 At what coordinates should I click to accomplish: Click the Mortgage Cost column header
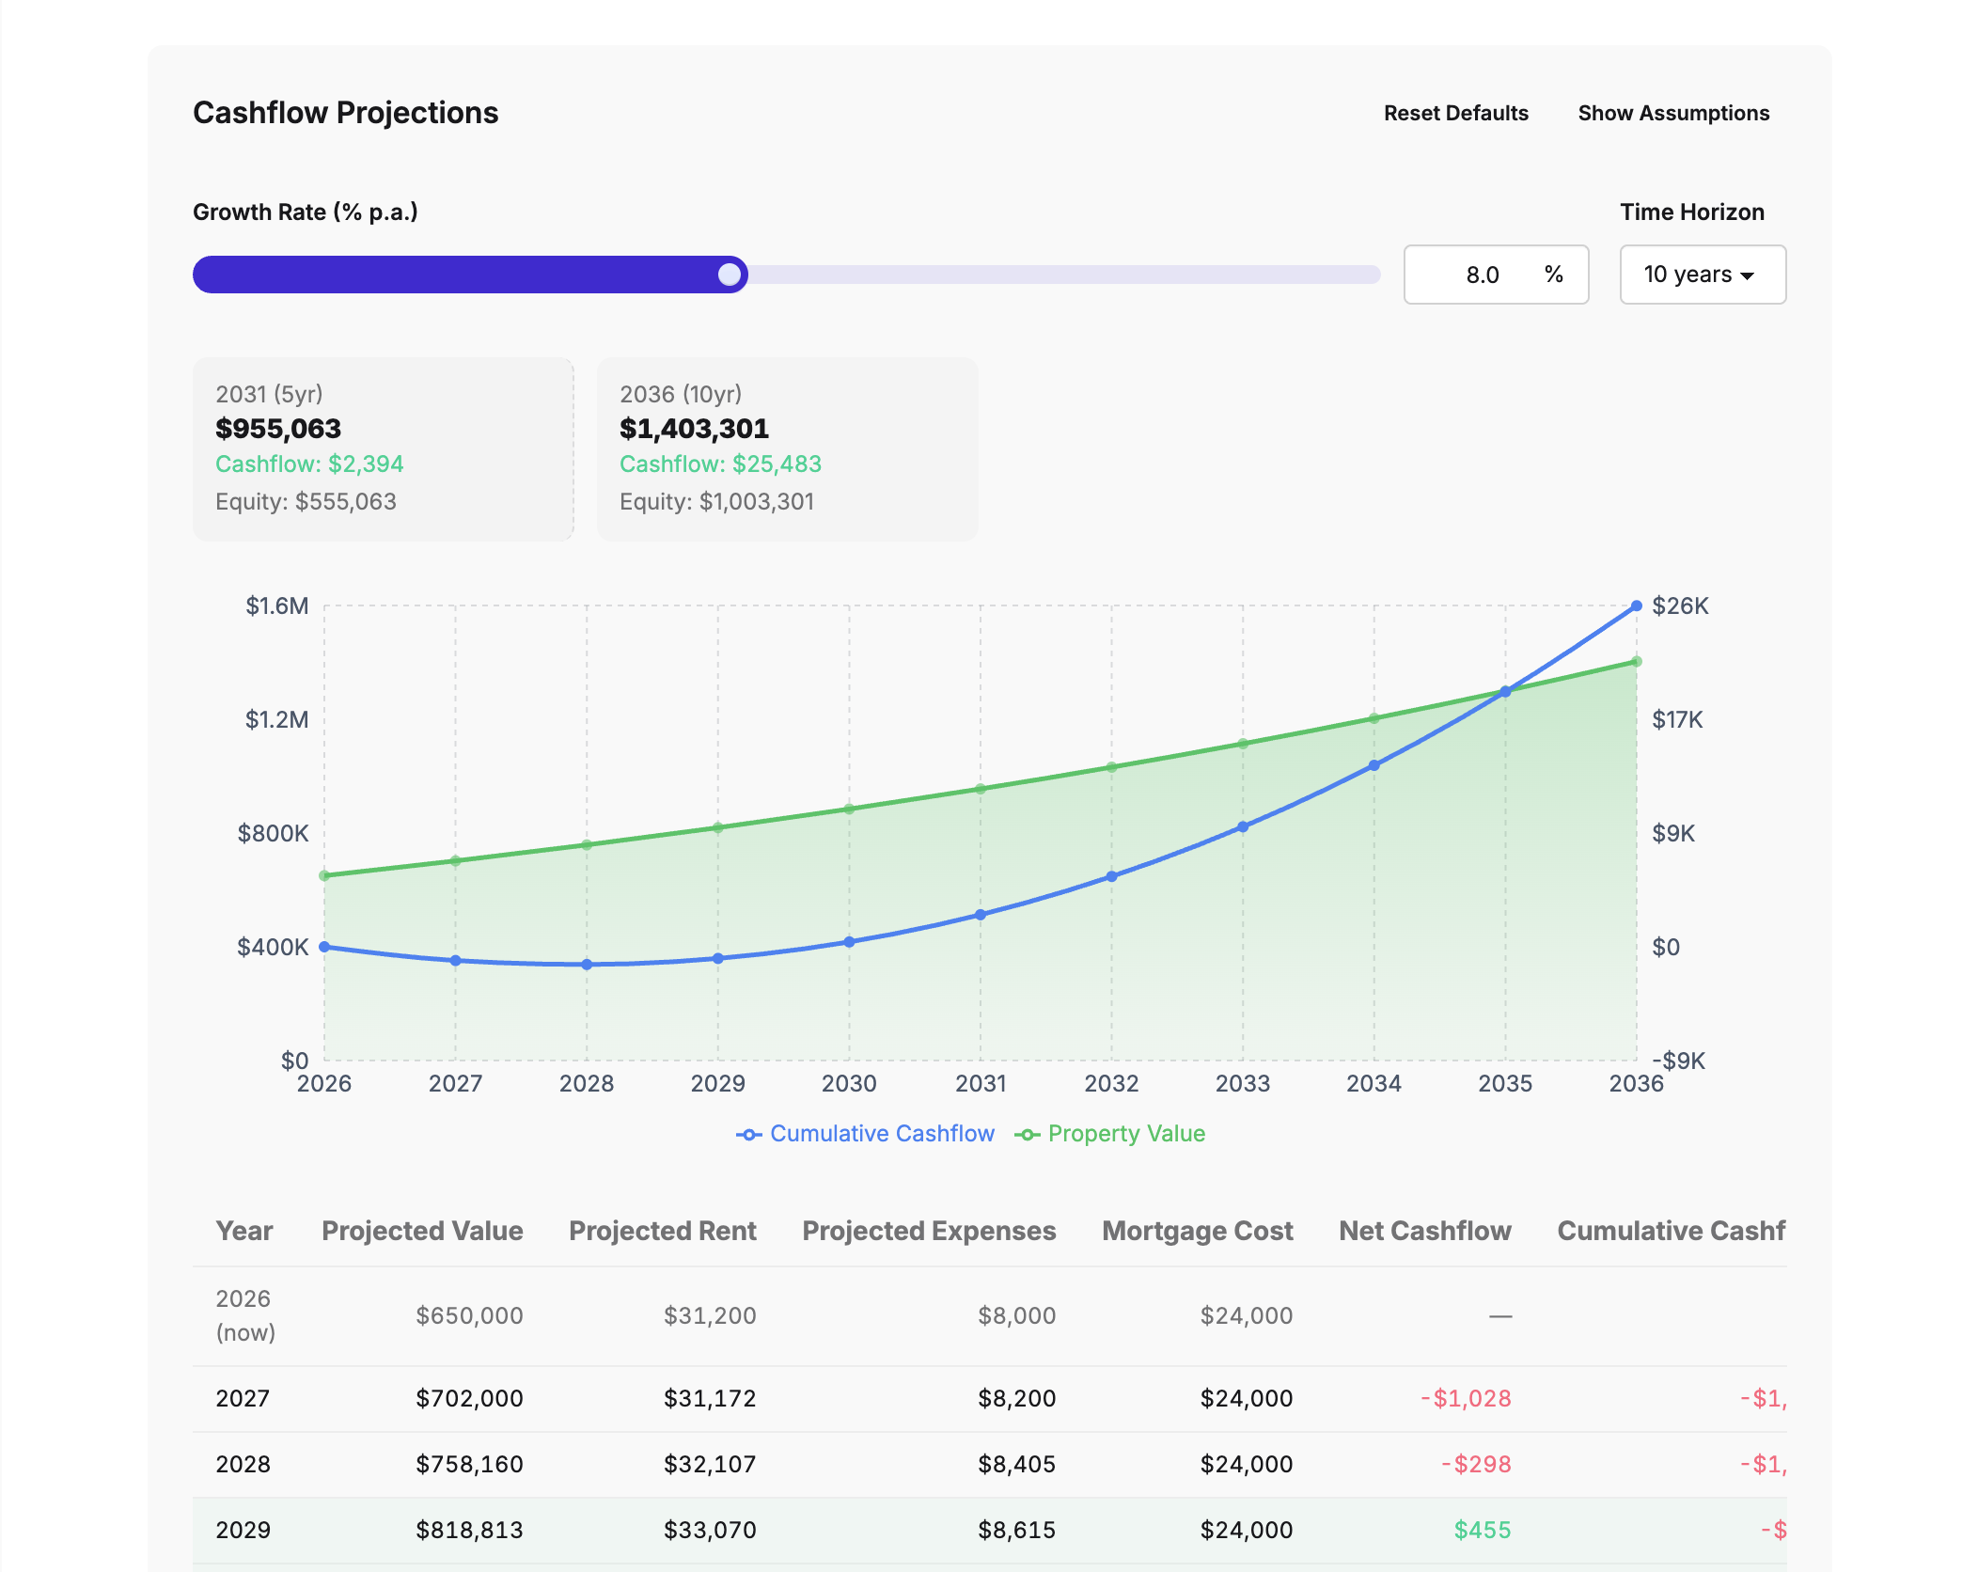point(1197,1231)
